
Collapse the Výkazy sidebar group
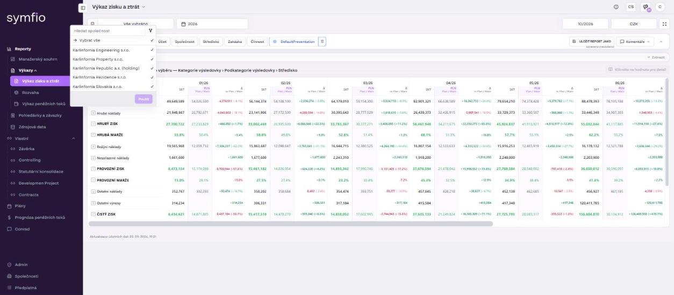tap(35, 70)
